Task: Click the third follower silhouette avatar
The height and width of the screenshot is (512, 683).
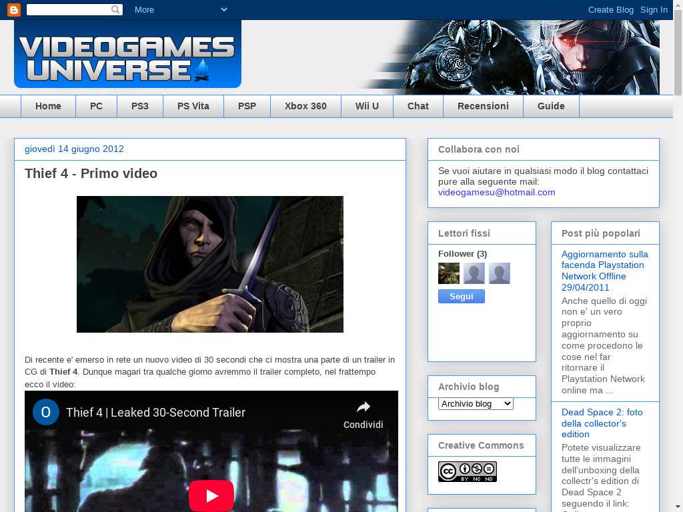Action: [x=499, y=273]
